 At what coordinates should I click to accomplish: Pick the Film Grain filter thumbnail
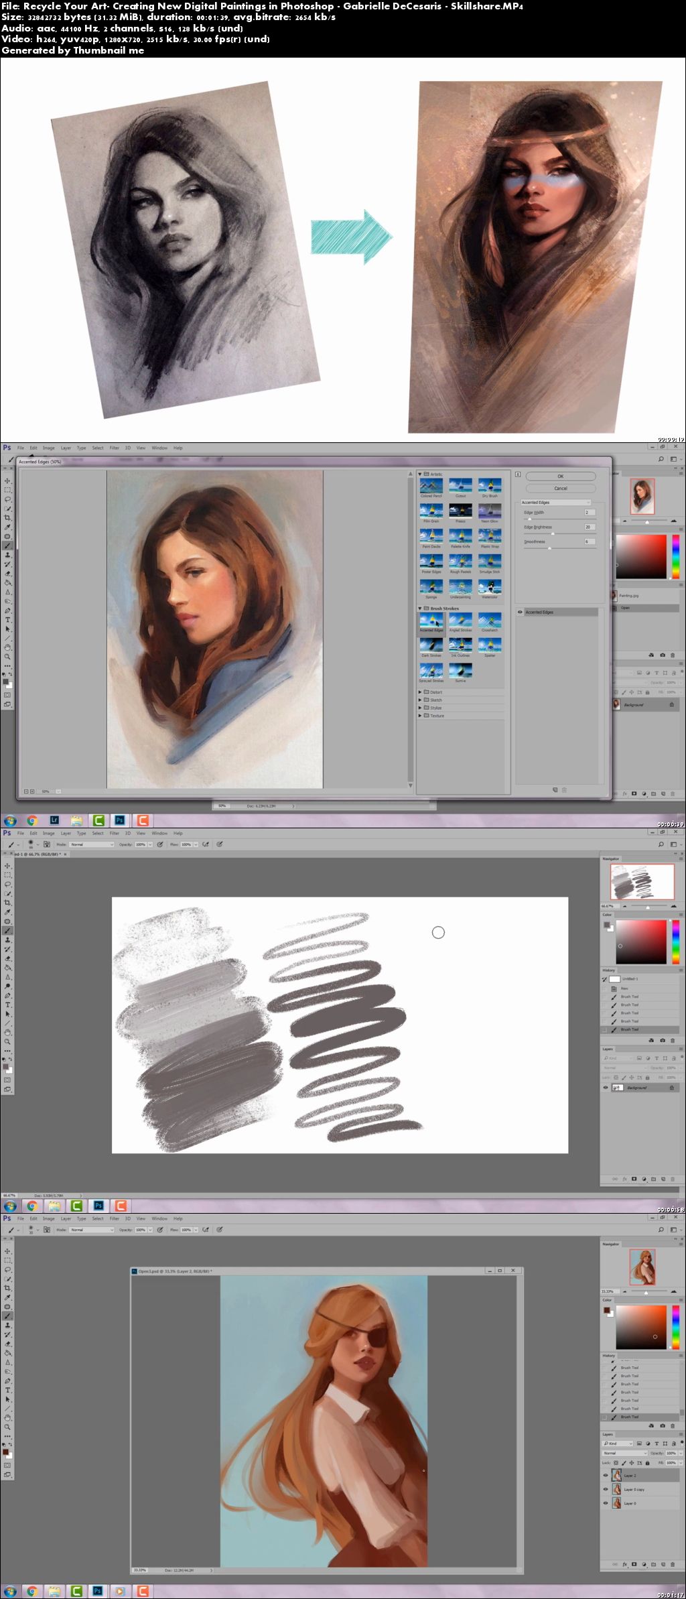click(431, 511)
